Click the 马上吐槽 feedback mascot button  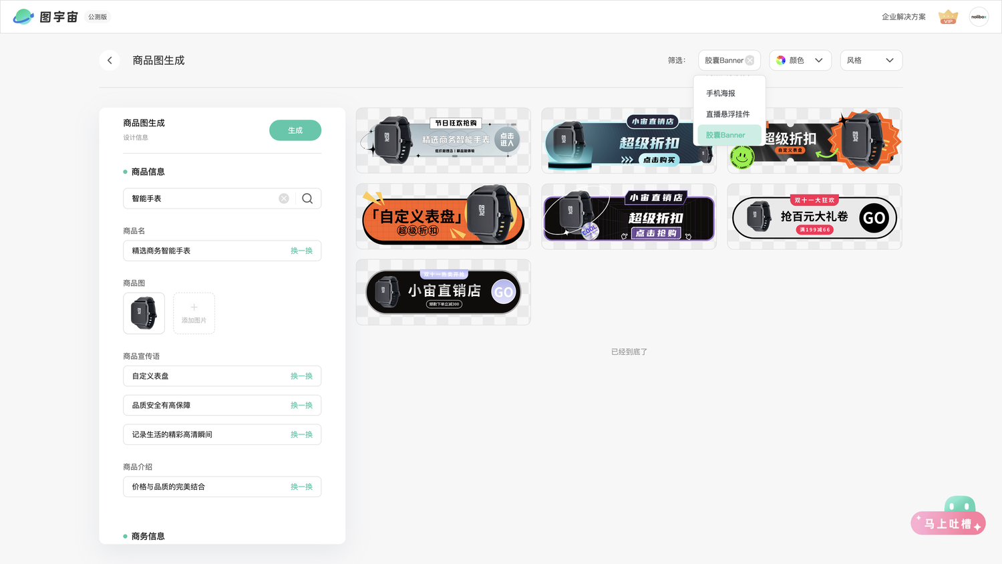pos(949,516)
